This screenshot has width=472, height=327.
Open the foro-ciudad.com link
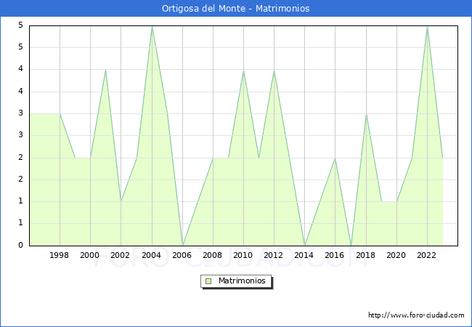(x=416, y=315)
